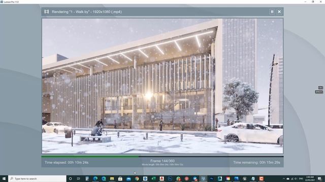Open Task View on the taskbar

click(79, 178)
